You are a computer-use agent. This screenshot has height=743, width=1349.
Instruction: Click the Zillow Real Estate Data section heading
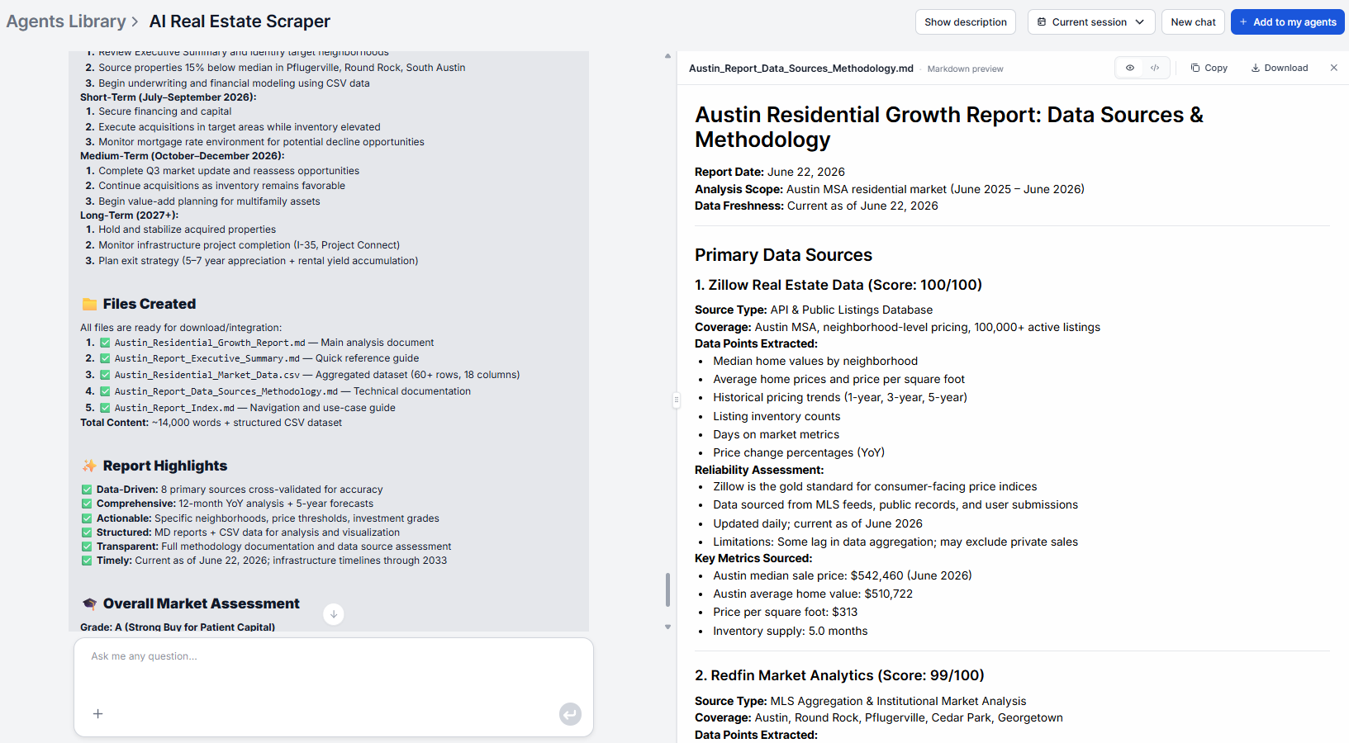tap(838, 285)
